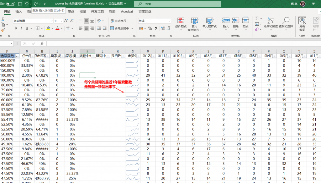Click the Format Painter brush icon

3,30
